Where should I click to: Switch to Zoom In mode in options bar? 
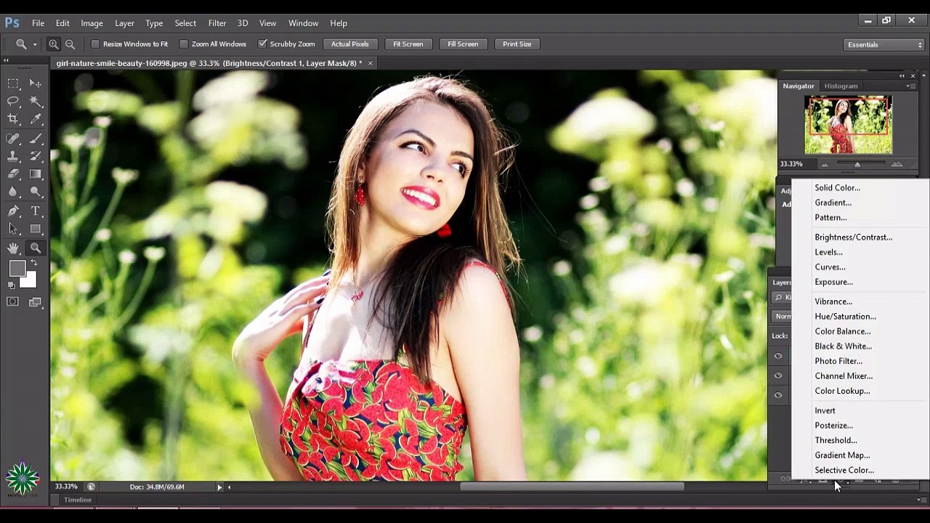click(54, 44)
